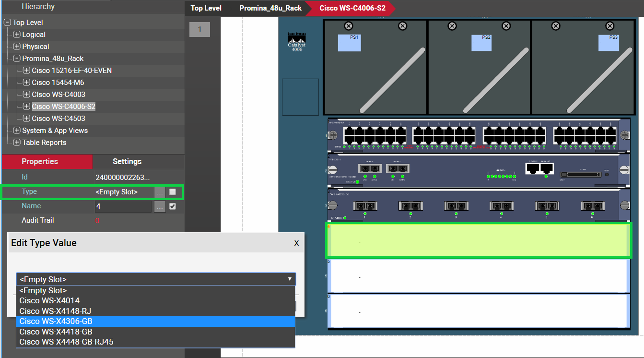Expand the Cisco 15454-M6 tree node

tap(26, 83)
